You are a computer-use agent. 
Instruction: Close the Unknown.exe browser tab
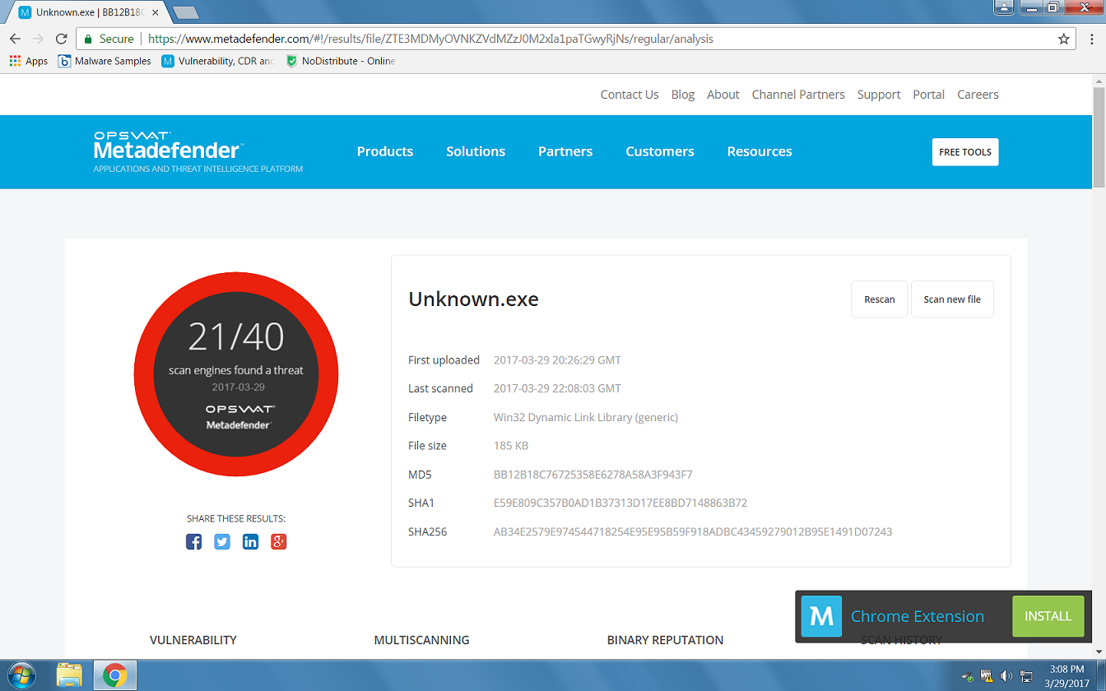(156, 12)
